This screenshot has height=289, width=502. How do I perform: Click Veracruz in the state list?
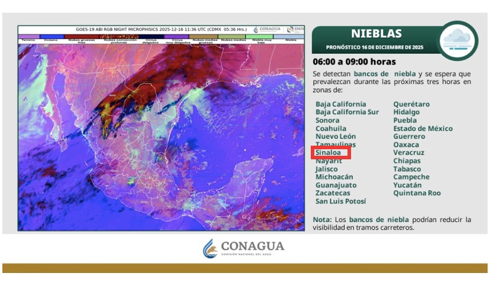click(x=409, y=153)
